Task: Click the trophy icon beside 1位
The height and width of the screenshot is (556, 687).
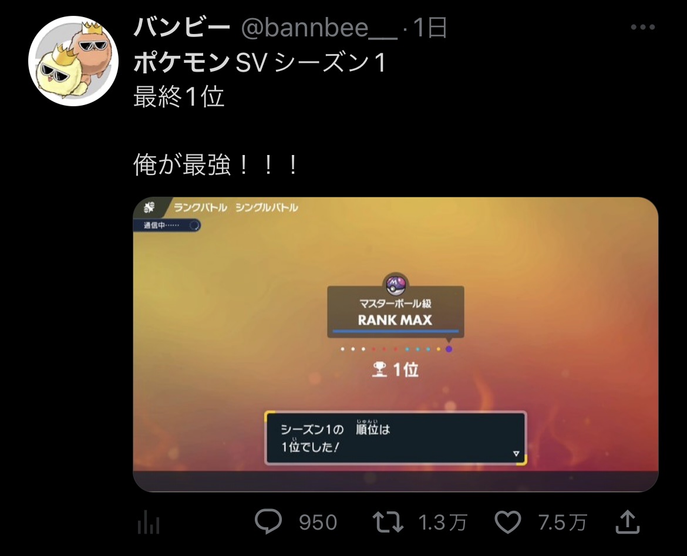Action: 379,369
